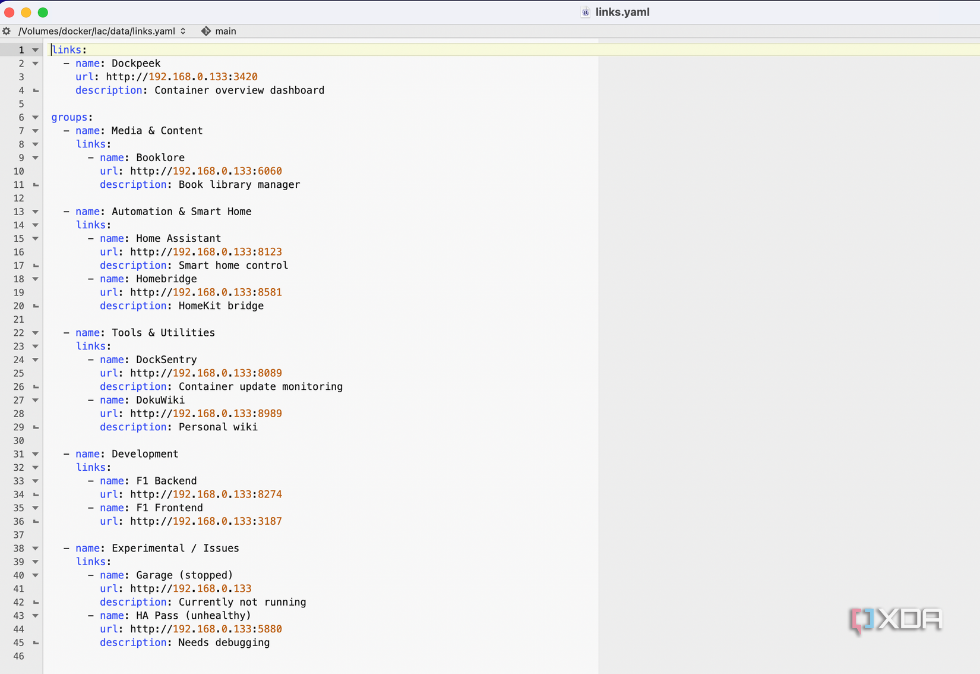Collapse the groups block on line 6
Screen dimensions: 980x674
coord(36,118)
